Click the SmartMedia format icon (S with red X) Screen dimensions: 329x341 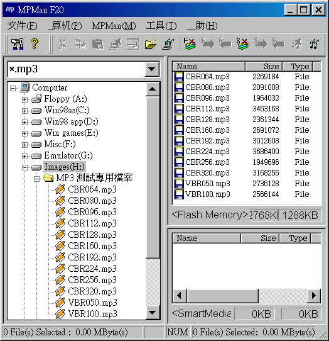point(242,43)
